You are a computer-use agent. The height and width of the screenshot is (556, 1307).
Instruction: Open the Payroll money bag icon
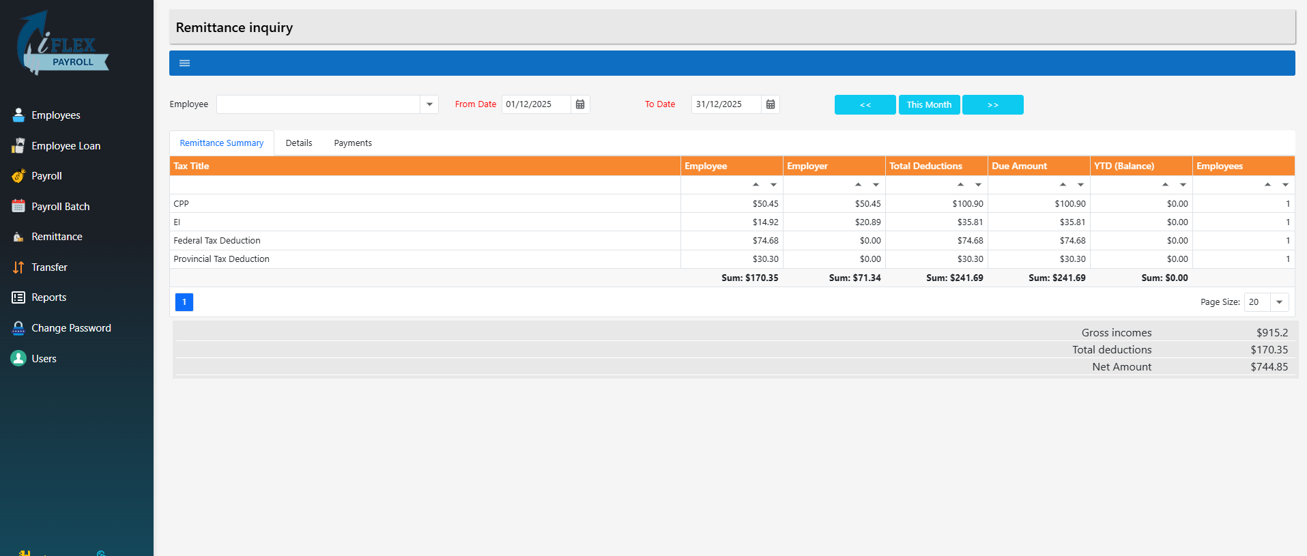(x=18, y=176)
